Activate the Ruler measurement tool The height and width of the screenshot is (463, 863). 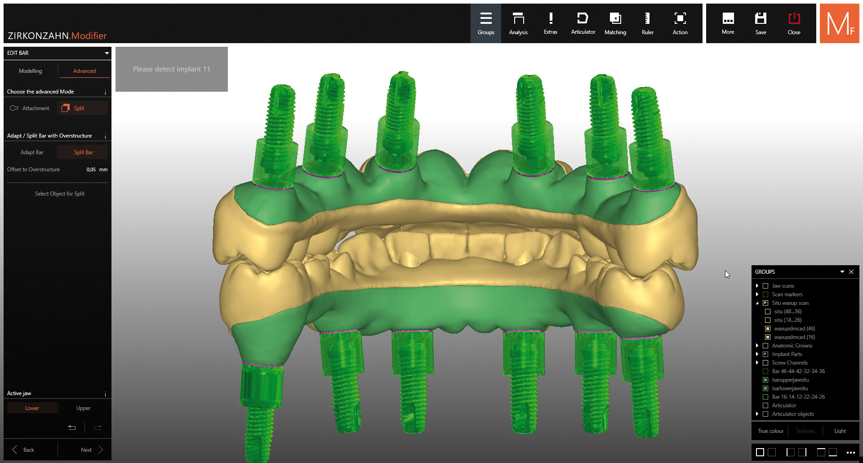pyautogui.click(x=647, y=23)
